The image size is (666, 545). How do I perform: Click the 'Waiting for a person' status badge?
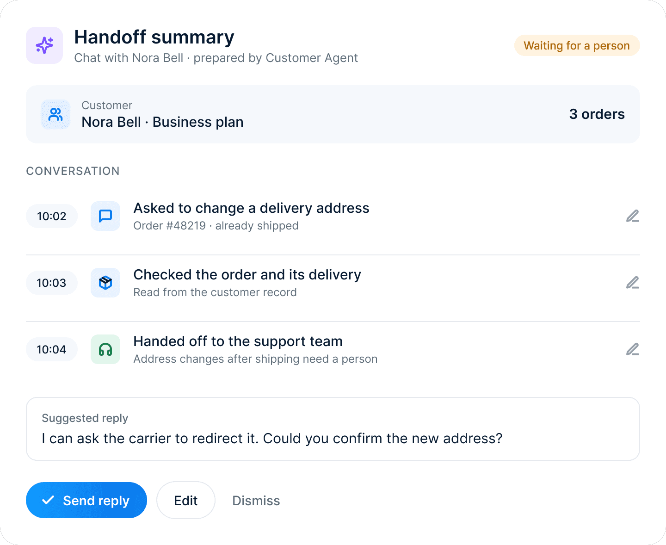[x=577, y=45]
